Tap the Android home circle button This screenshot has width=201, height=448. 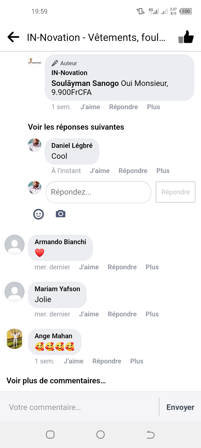(100, 435)
